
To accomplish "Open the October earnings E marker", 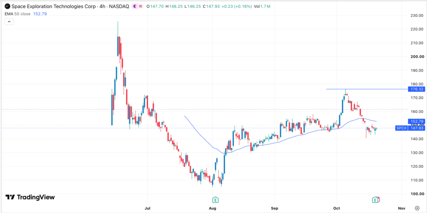I will point(375,200).
